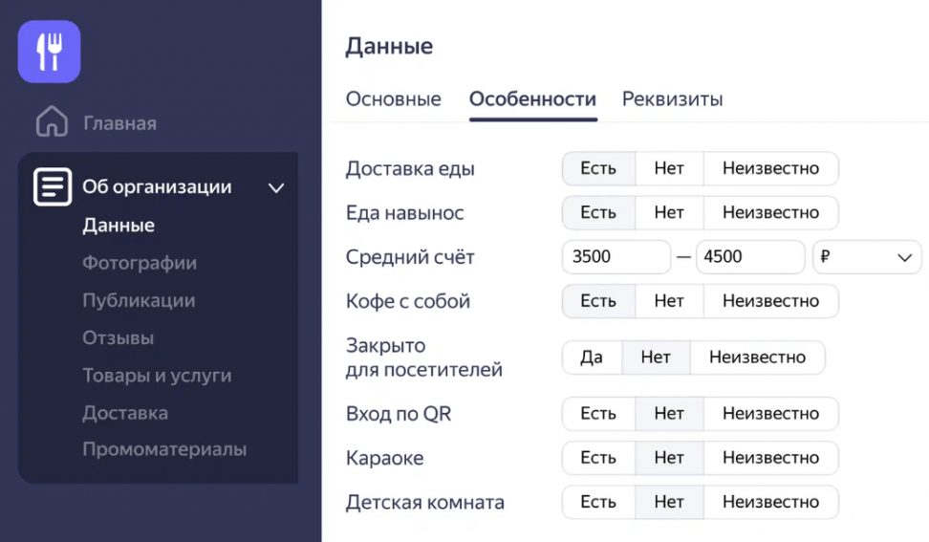929x542 pixels.
Task: Enable Есть for Вход по QR
Action: [598, 414]
